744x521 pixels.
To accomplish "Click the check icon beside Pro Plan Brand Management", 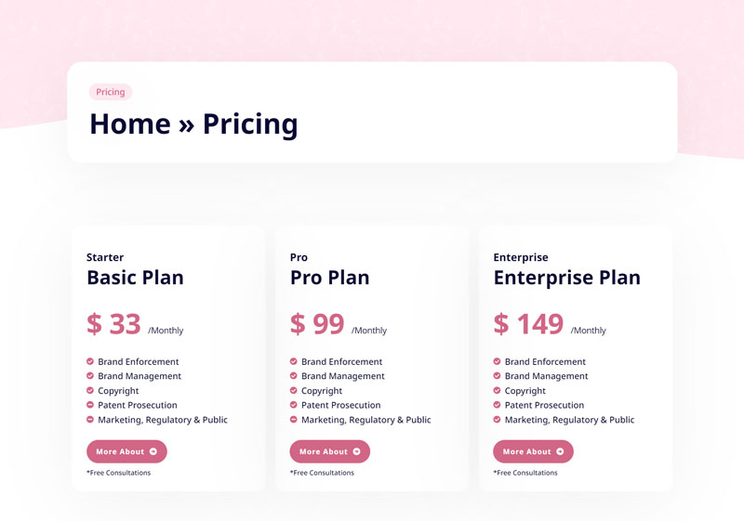I will pos(294,376).
